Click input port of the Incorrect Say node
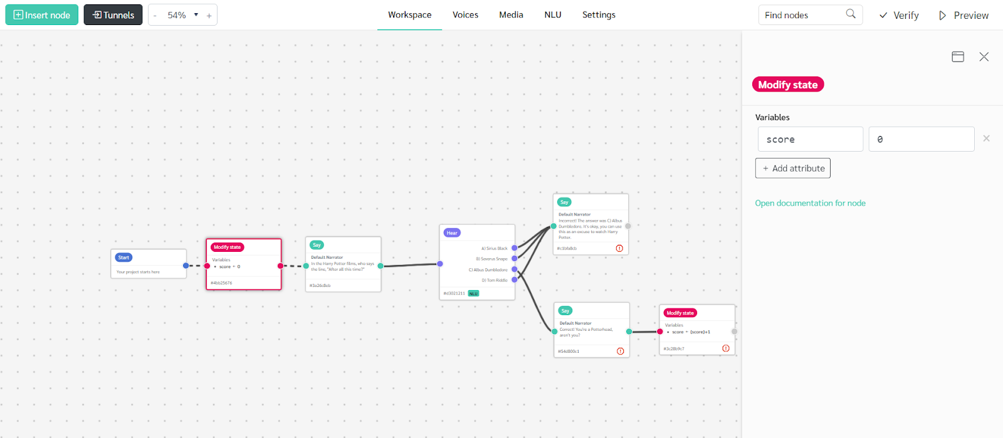 (554, 226)
